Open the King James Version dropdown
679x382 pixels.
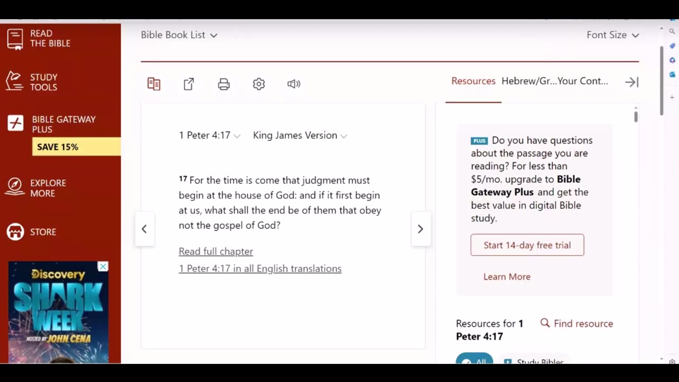[300, 135]
